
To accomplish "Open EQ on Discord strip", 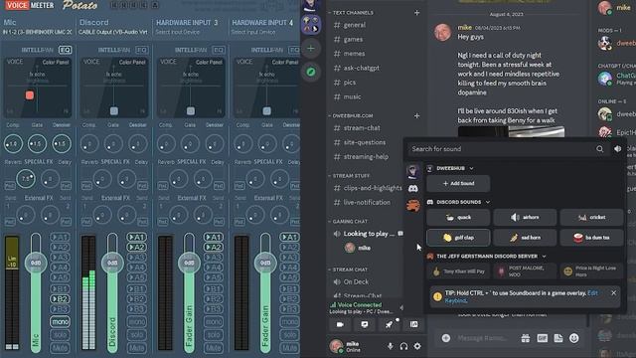I will (x=141, y=50).
